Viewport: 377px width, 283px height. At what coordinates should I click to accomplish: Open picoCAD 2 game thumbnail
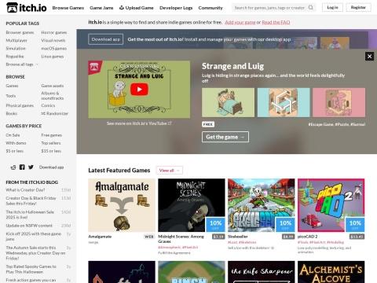331,205
